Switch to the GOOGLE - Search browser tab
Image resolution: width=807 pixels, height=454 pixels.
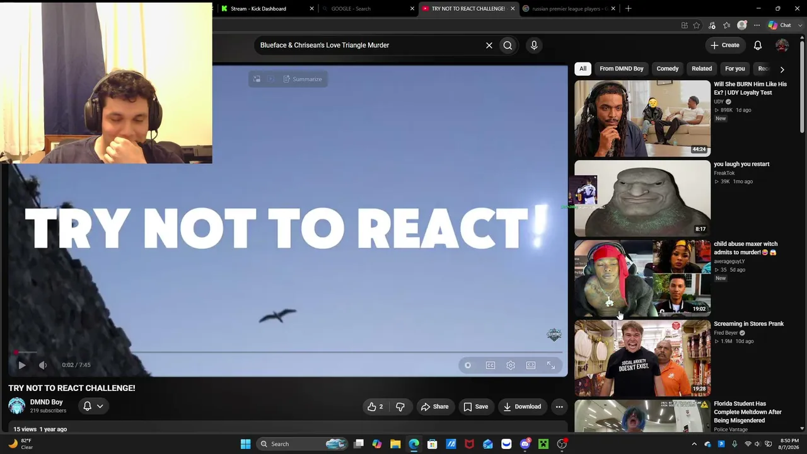click(367, 9)
